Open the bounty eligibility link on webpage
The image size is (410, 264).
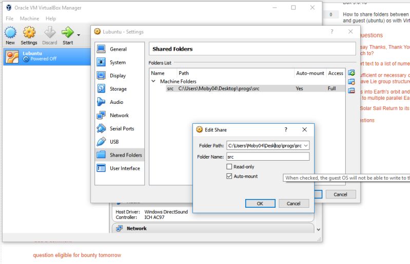(x=77, y=255)
